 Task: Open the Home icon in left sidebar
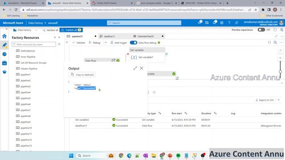4,36
